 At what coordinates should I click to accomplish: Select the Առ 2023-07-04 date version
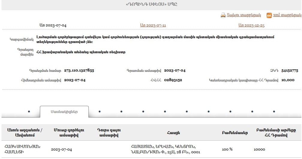click(53, 25)
